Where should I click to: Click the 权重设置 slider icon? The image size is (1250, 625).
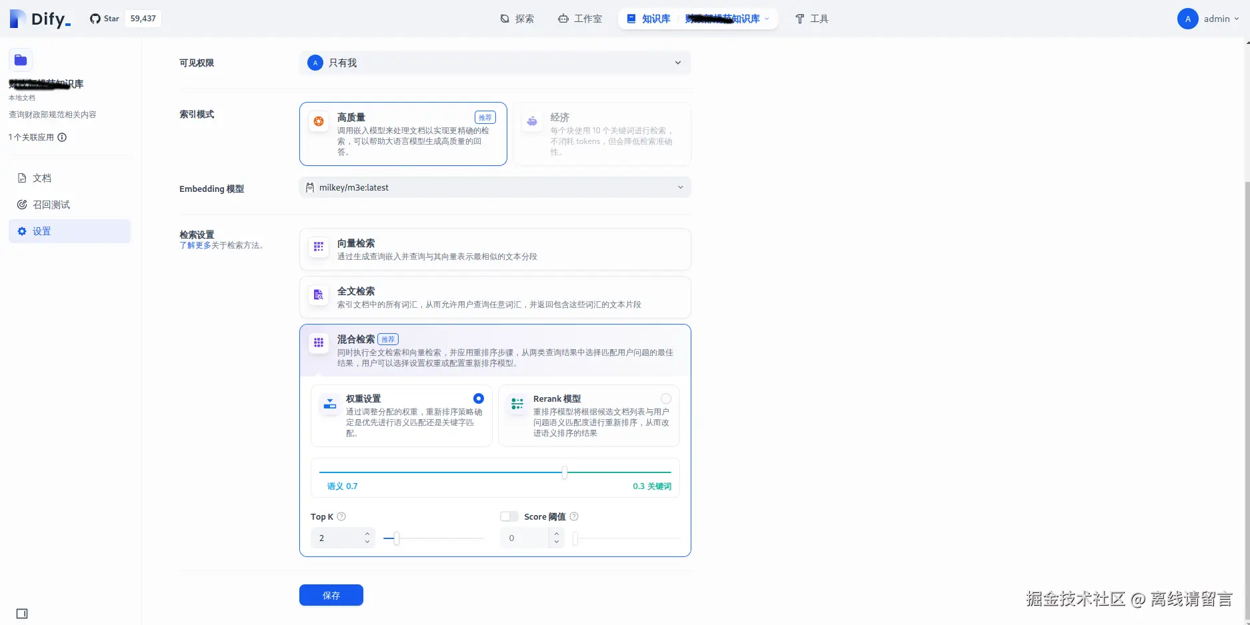point(330,404)
